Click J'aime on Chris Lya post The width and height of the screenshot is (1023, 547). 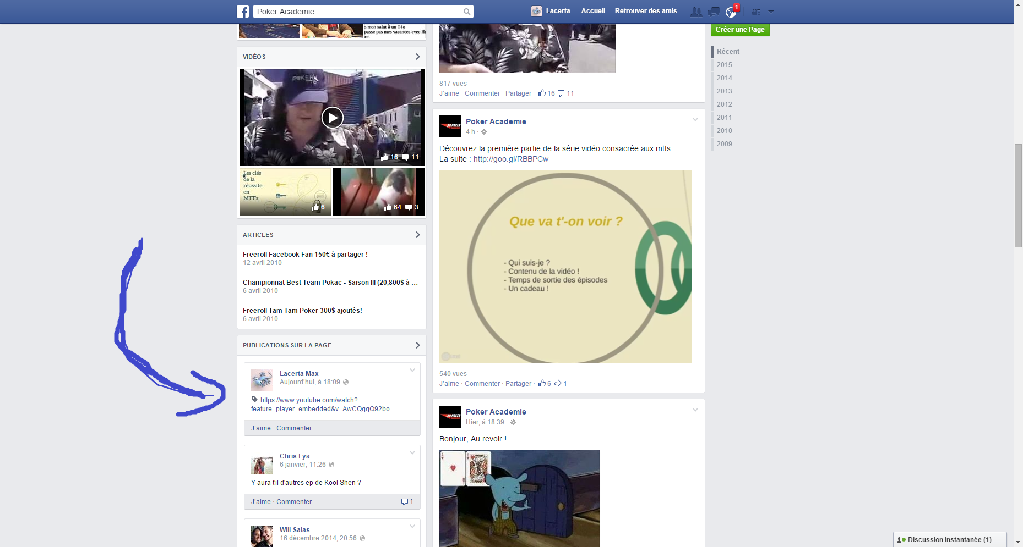261,502
